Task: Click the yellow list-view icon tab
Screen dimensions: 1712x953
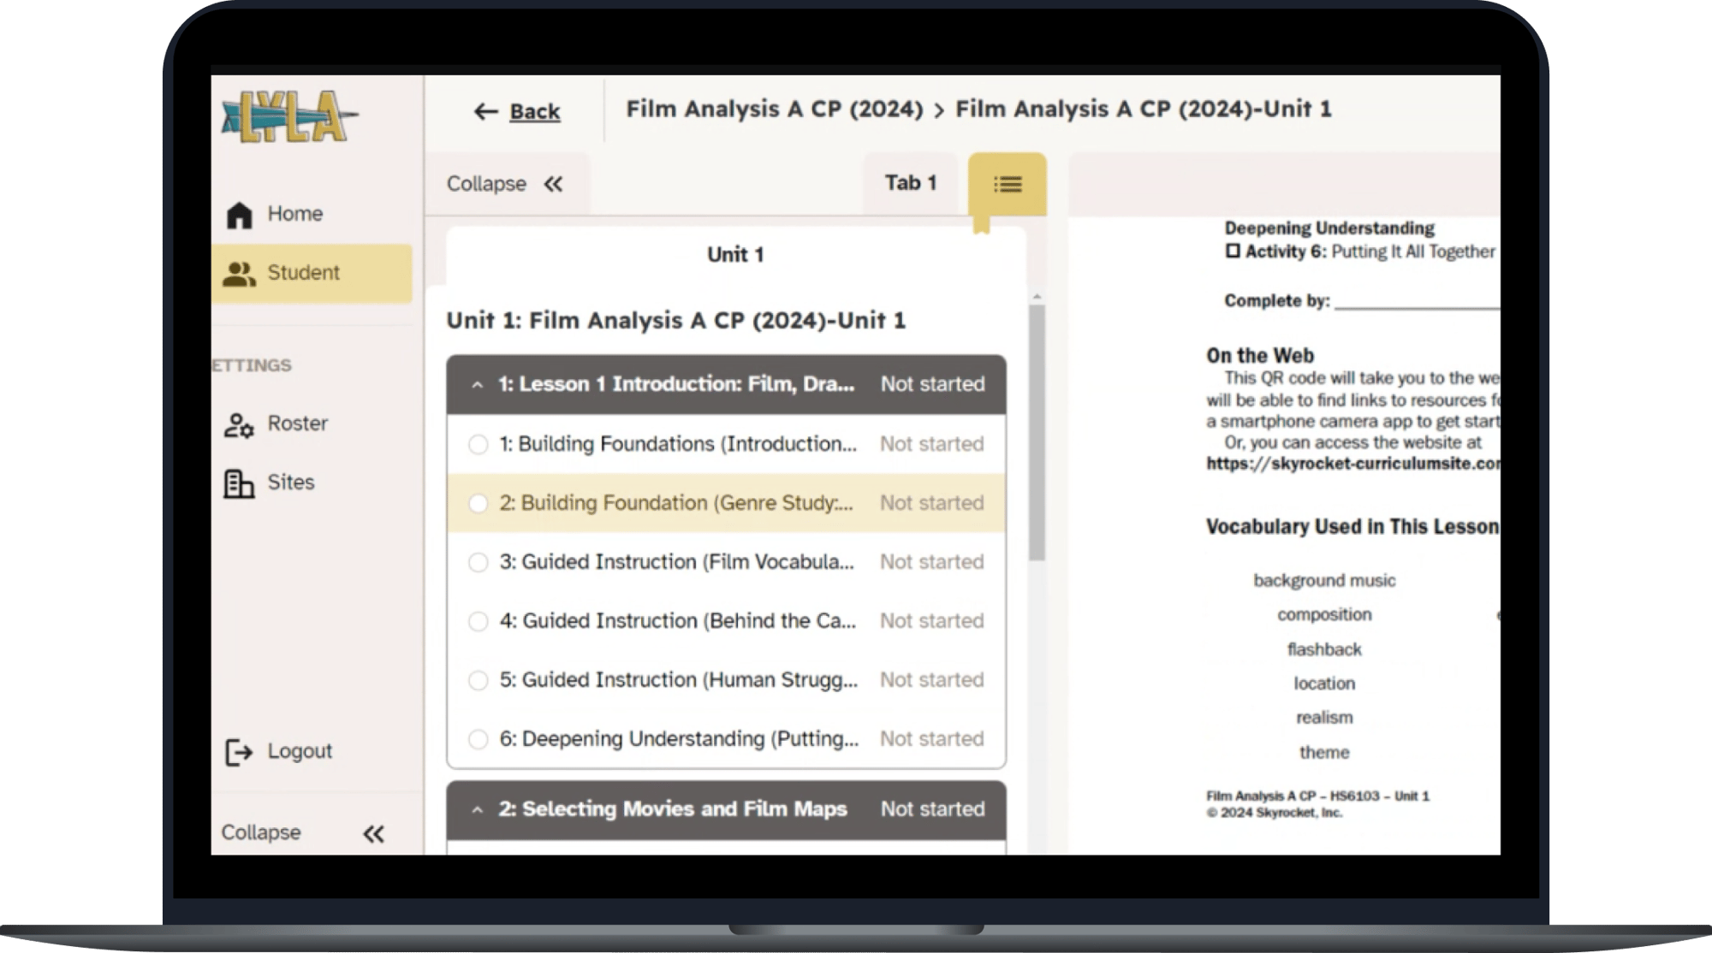Action: pos(1007,184)
